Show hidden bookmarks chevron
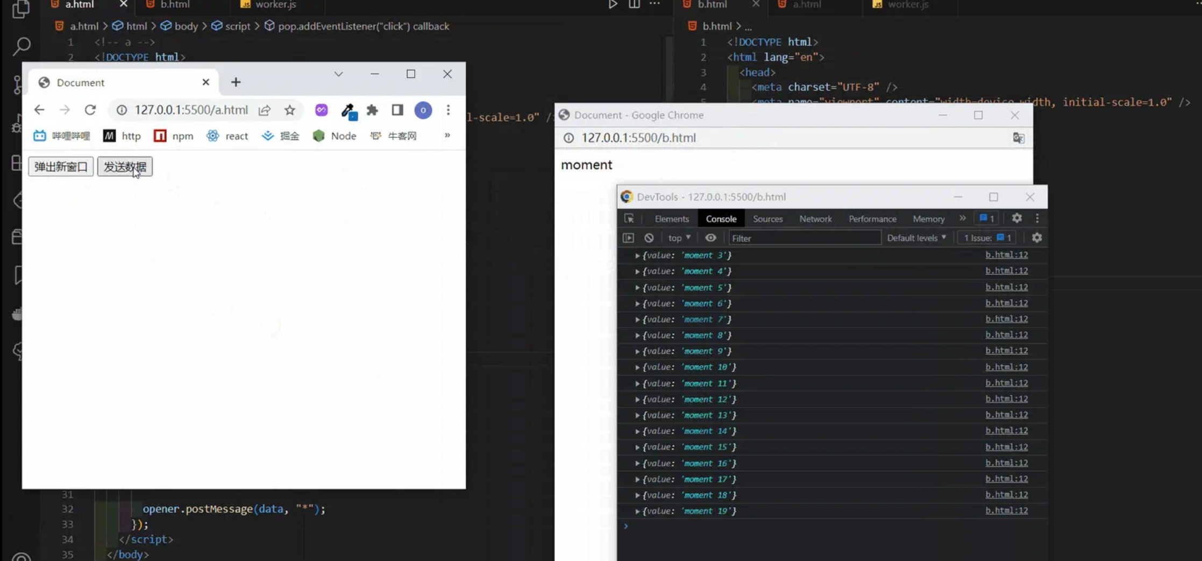Image resolution: width=1202 pixels, height=561 pixels. tap(447, 136)
